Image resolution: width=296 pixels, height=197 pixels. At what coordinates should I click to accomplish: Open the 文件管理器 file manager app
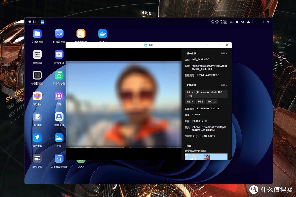click(37, 34)
